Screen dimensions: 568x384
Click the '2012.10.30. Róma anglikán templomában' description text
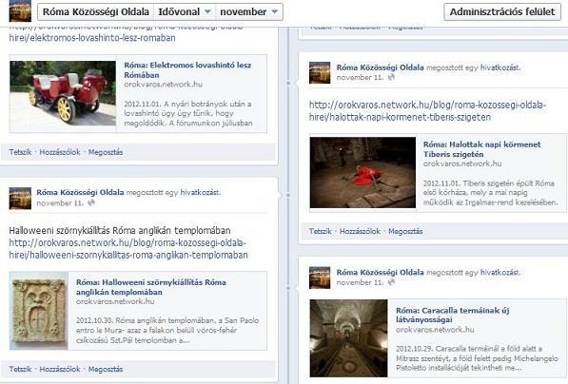click(167, 330)
